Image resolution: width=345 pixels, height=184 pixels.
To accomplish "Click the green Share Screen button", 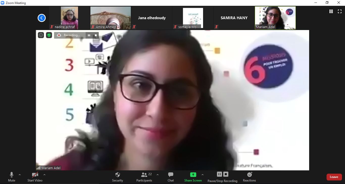I will point(193,177).
